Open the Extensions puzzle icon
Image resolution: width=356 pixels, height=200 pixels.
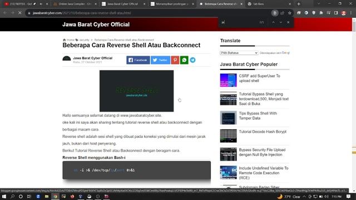pyautogui.click(x=321, y=13)
